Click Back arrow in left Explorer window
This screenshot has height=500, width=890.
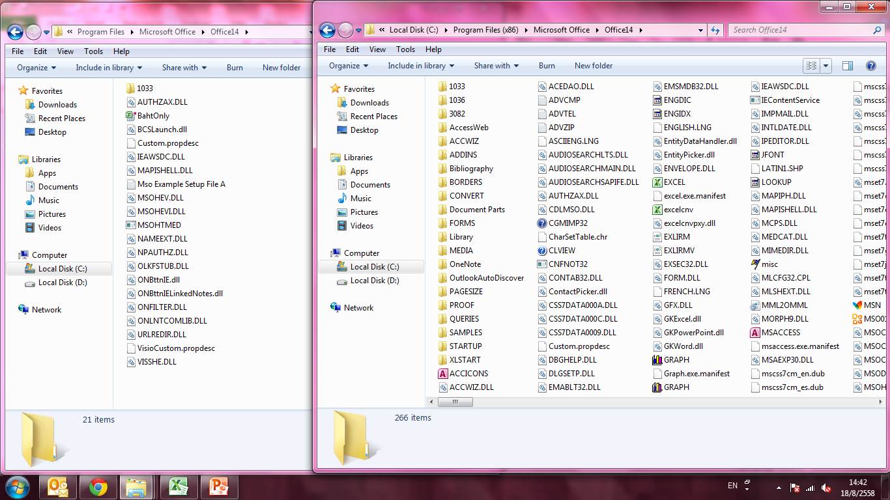[15, 31]
